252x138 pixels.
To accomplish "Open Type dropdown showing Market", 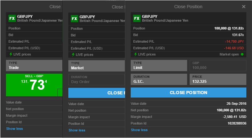I will click(x=97, y=66).
